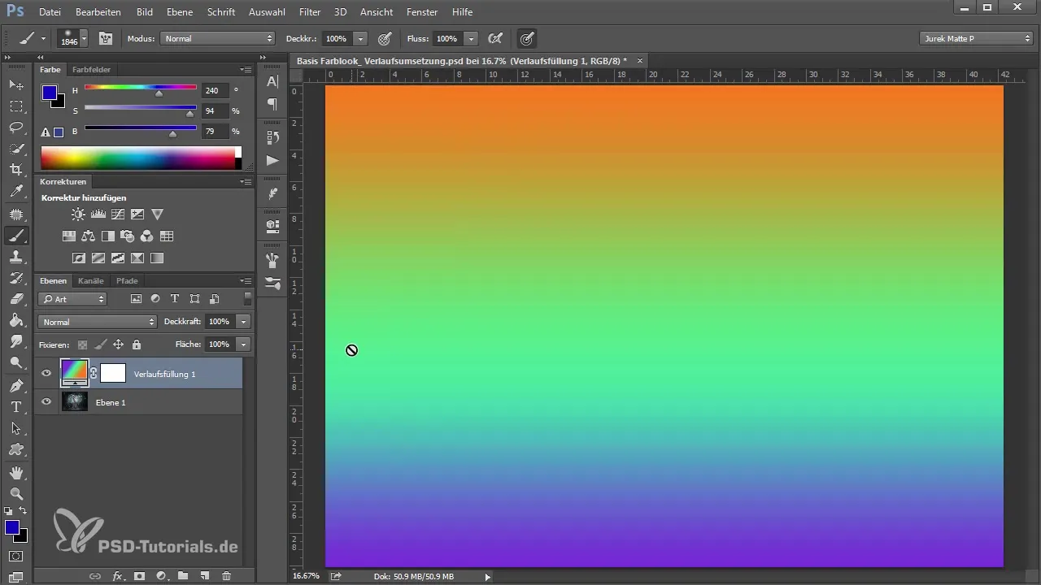The image size is (1041, 585).
Task: Toggle lock transparent pixels
Action: pyautogui.click(x=82, y=344)
